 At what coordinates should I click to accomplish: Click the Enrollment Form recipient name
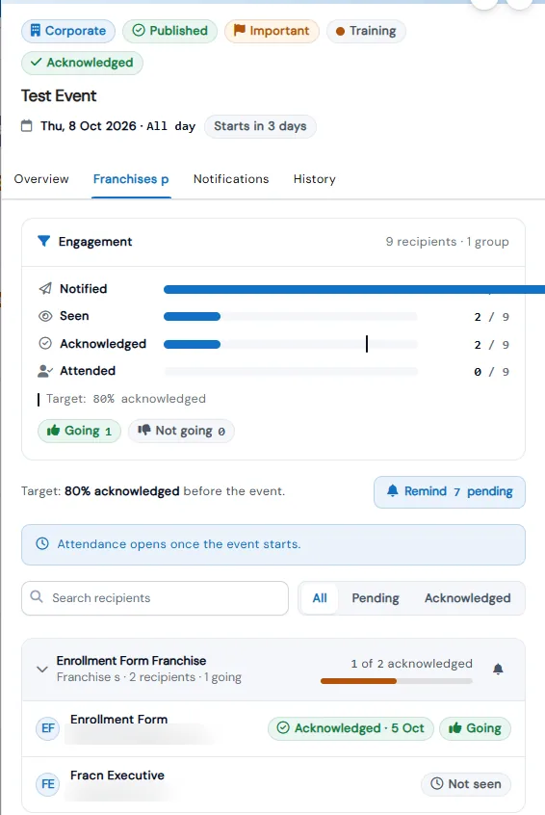pyautogui.click(x=119, y=720)
